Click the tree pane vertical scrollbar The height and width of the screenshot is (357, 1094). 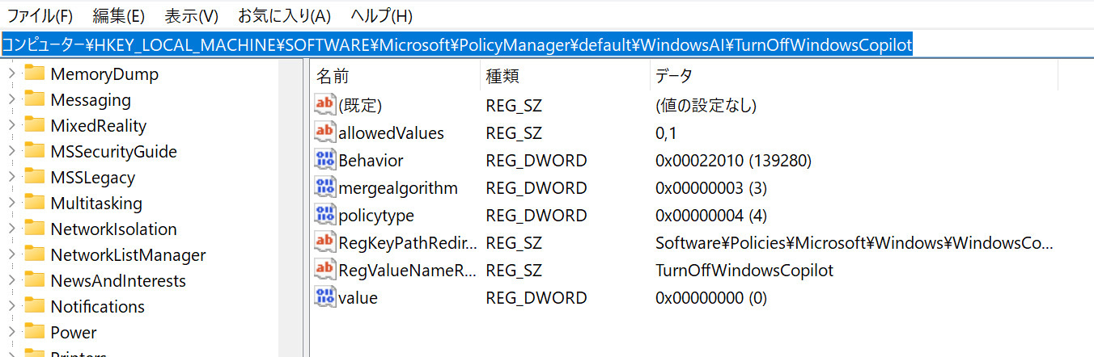pyautogui.click(x=290, y=208)
